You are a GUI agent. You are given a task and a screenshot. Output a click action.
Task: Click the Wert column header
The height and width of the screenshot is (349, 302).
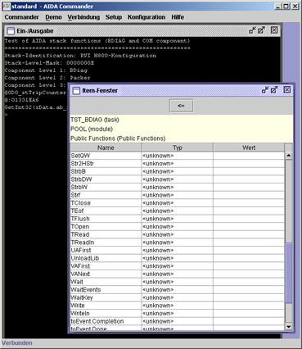click(x=249, y=147)
